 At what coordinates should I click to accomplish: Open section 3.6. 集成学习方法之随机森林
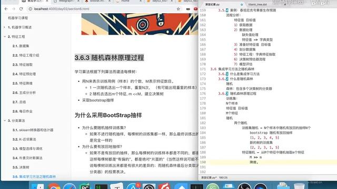pos(34,176)
